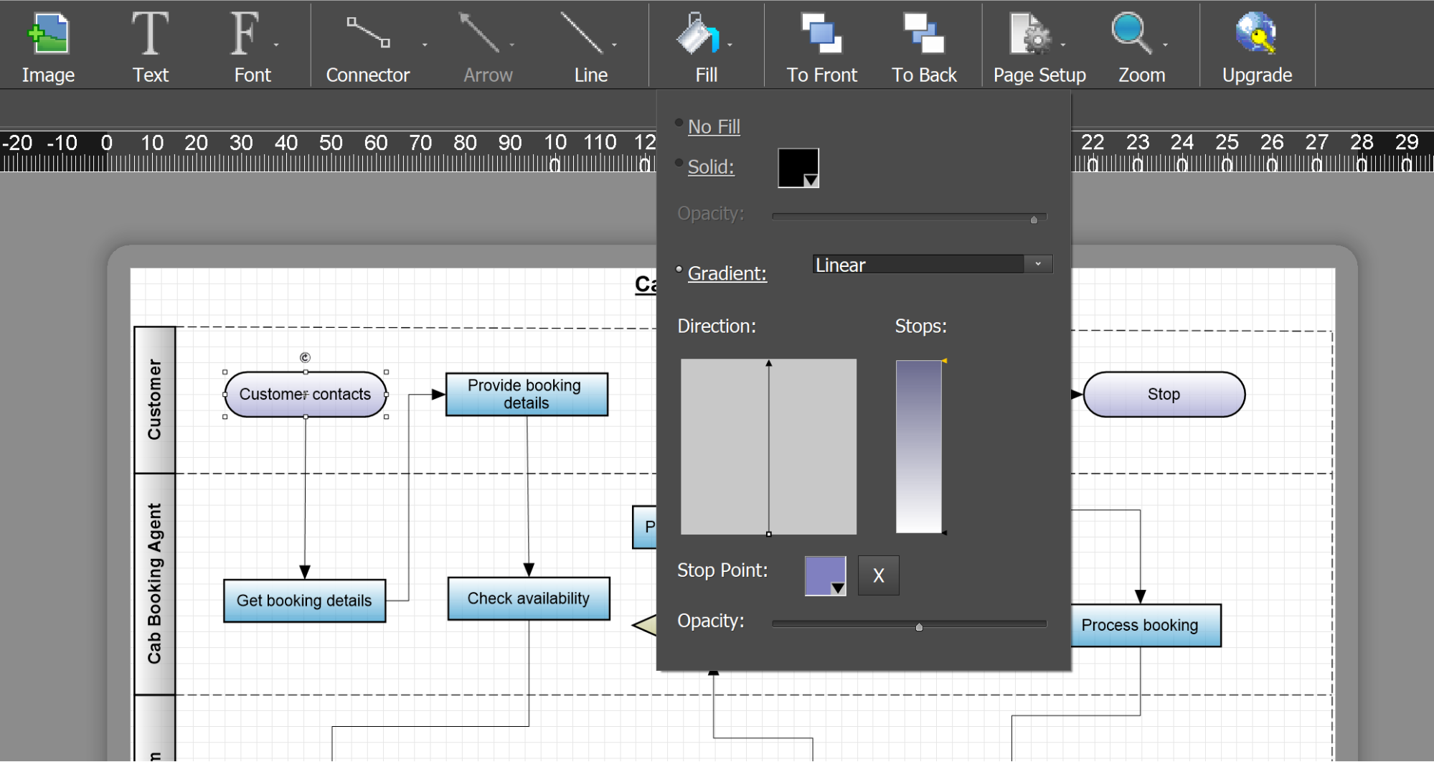Send shape To Front
Image resolution: width=1434 pixels, height=762 pixels.
coord(821,43)
